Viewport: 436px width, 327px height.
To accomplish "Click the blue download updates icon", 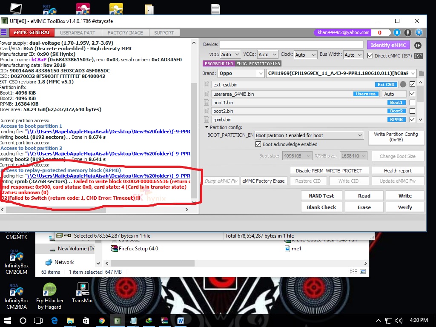I will (x=397, y=32).
